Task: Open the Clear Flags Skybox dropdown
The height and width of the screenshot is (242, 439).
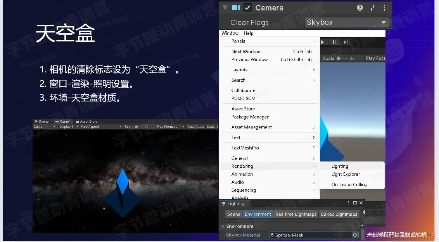Action: 346,22
